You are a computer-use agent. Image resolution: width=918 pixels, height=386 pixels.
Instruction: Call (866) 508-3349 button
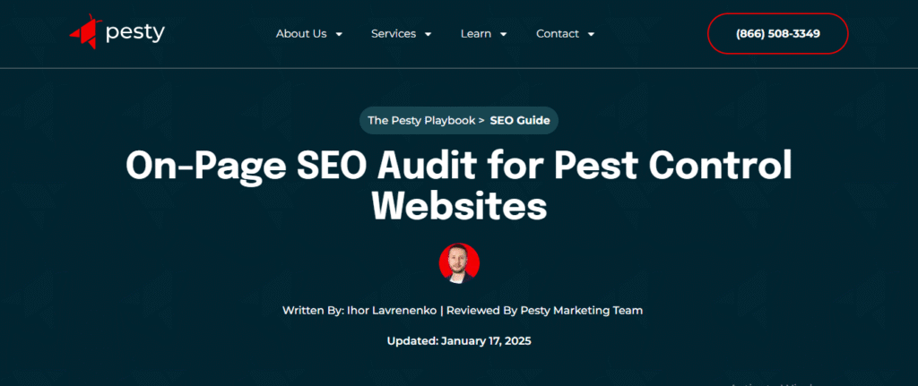777,34
